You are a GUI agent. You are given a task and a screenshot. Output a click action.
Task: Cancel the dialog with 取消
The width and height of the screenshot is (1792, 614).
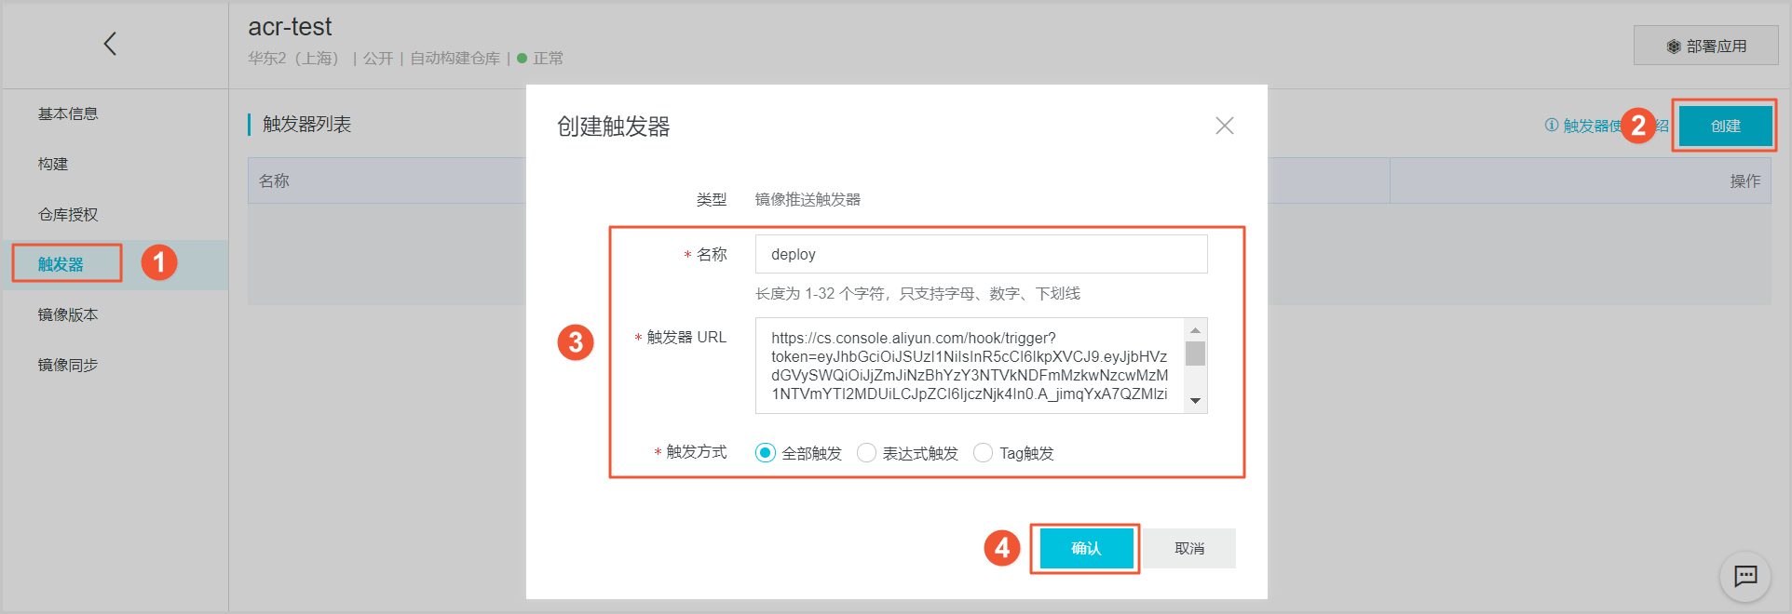pyautogui.click(x=1189, y=549)
